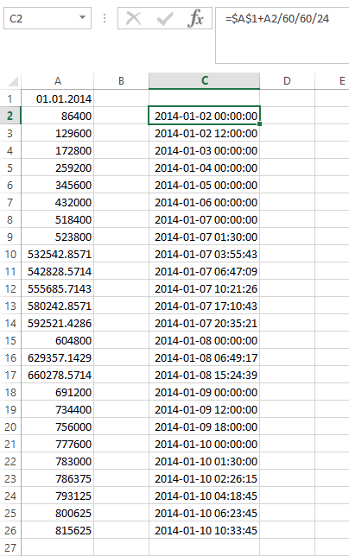Select column A header

[58, 81]
